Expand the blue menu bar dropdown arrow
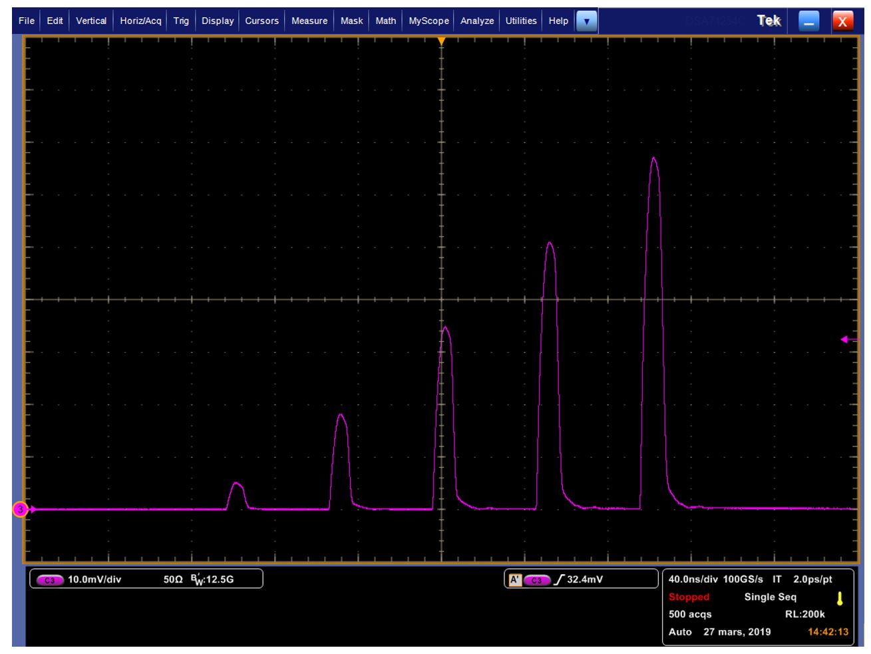 pos(586,21)
